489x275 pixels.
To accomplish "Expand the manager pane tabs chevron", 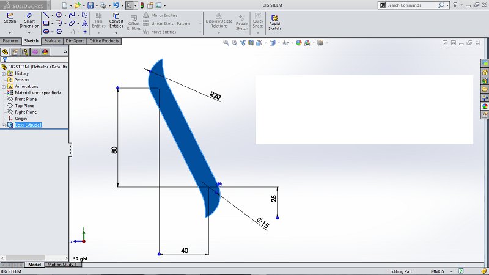I will [65, 52].
